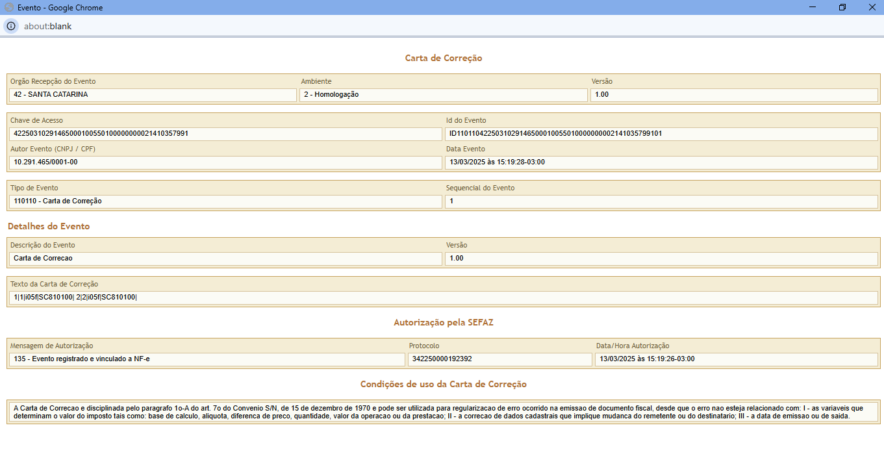Click the 'Sequencial do Evento' label

tap(481, 188)
